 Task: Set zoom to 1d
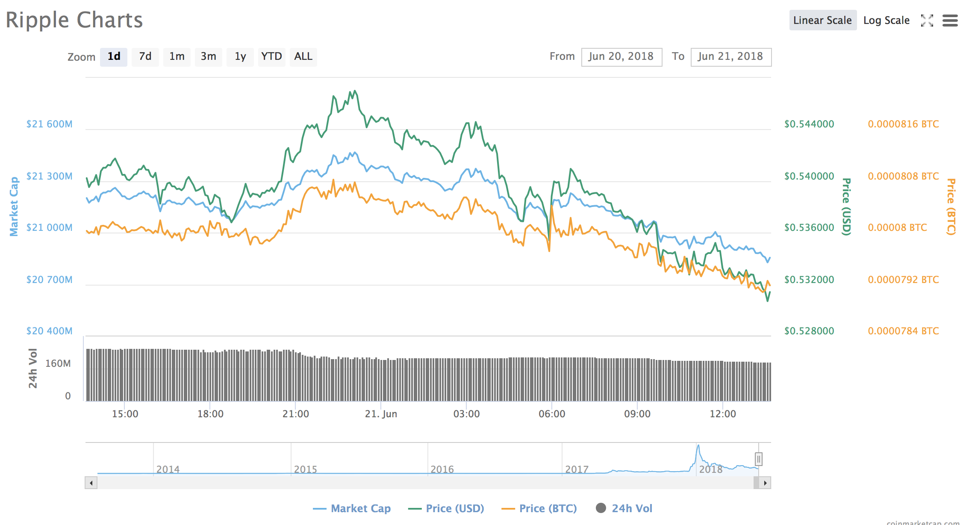pyautogui.click(x=114, y=56)
